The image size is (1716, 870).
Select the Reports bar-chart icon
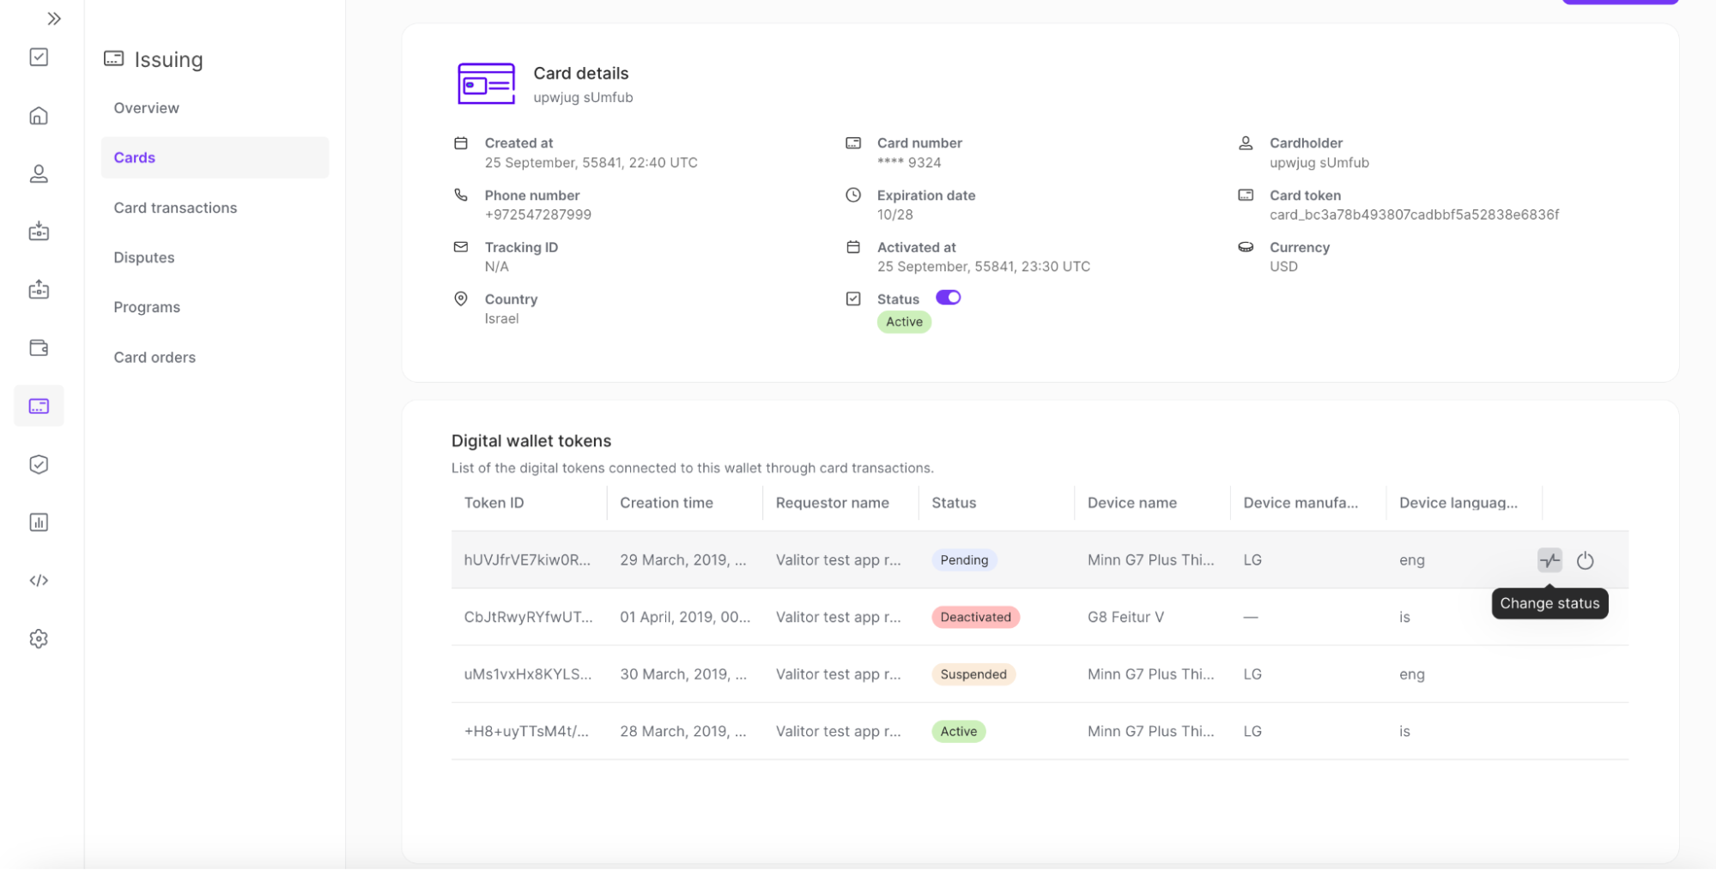39,522
